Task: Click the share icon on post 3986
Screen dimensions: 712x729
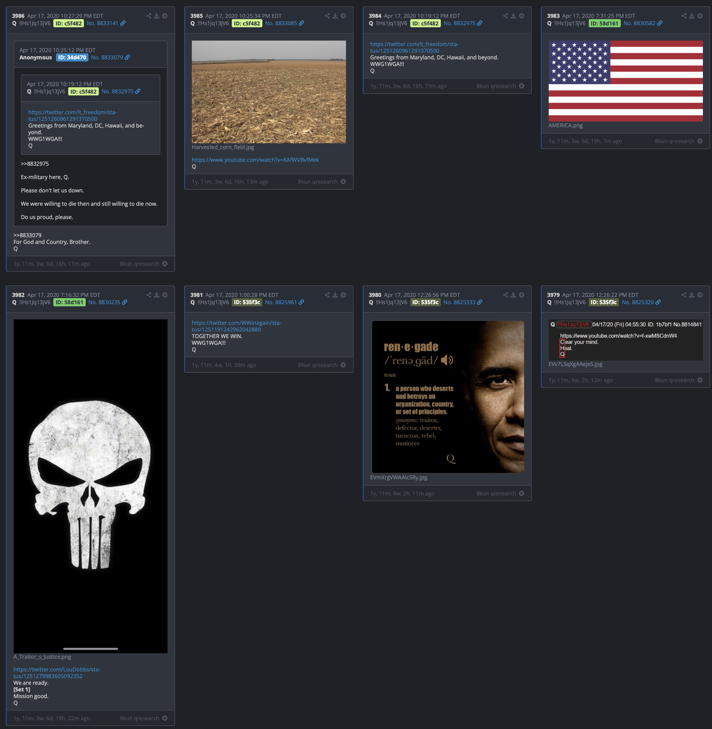Action: tap(149, 16)
